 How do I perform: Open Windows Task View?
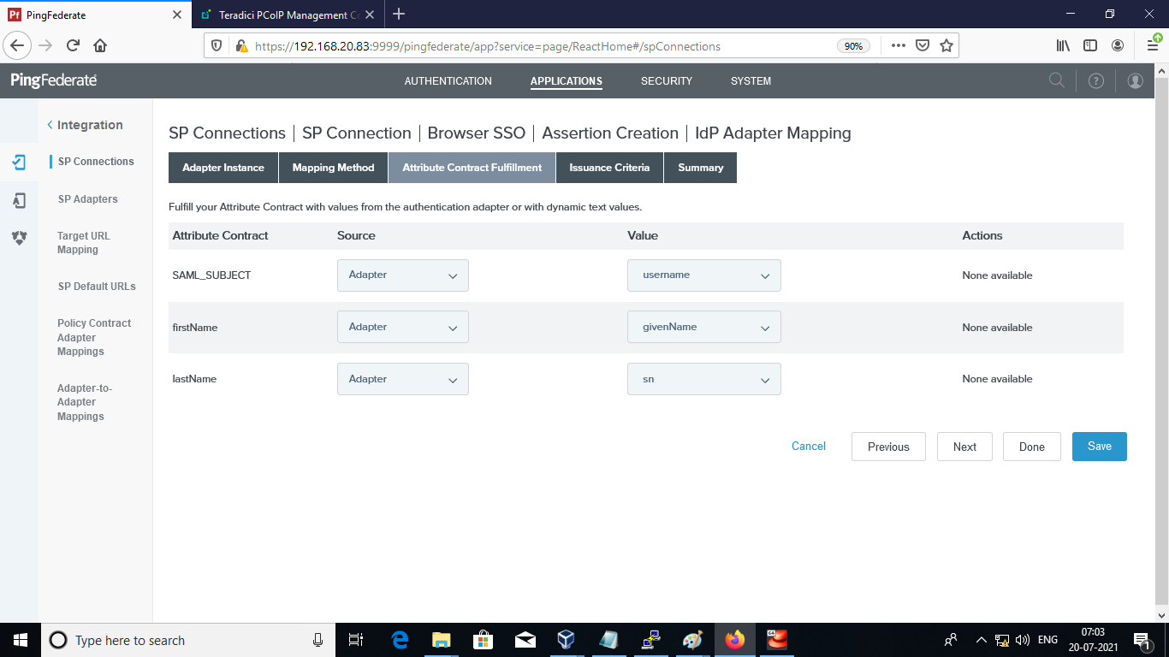pyautogui.click(x=357, y=640)
